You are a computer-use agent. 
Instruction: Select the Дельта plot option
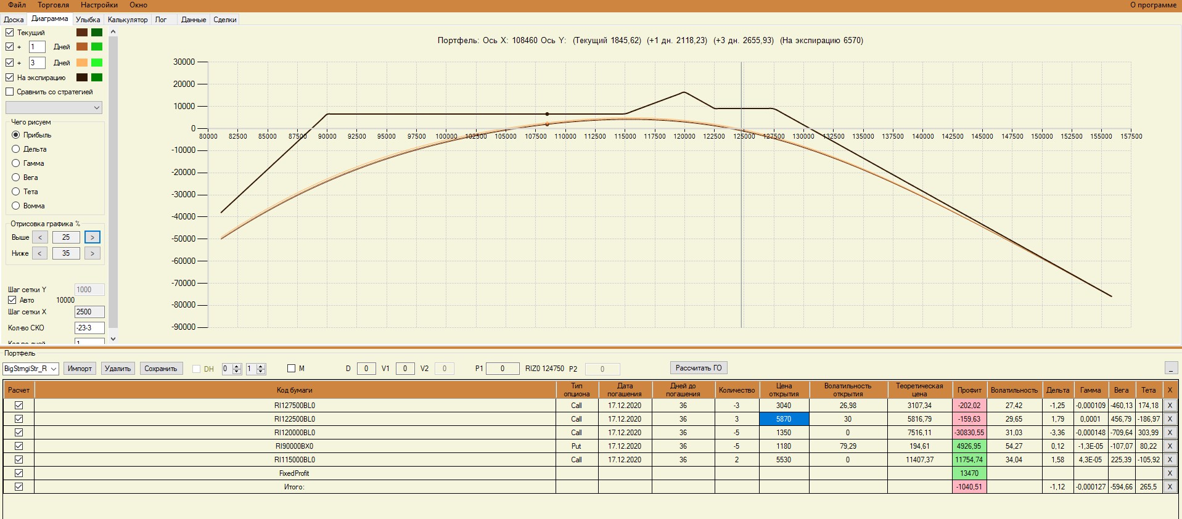(x=16, y=149)
